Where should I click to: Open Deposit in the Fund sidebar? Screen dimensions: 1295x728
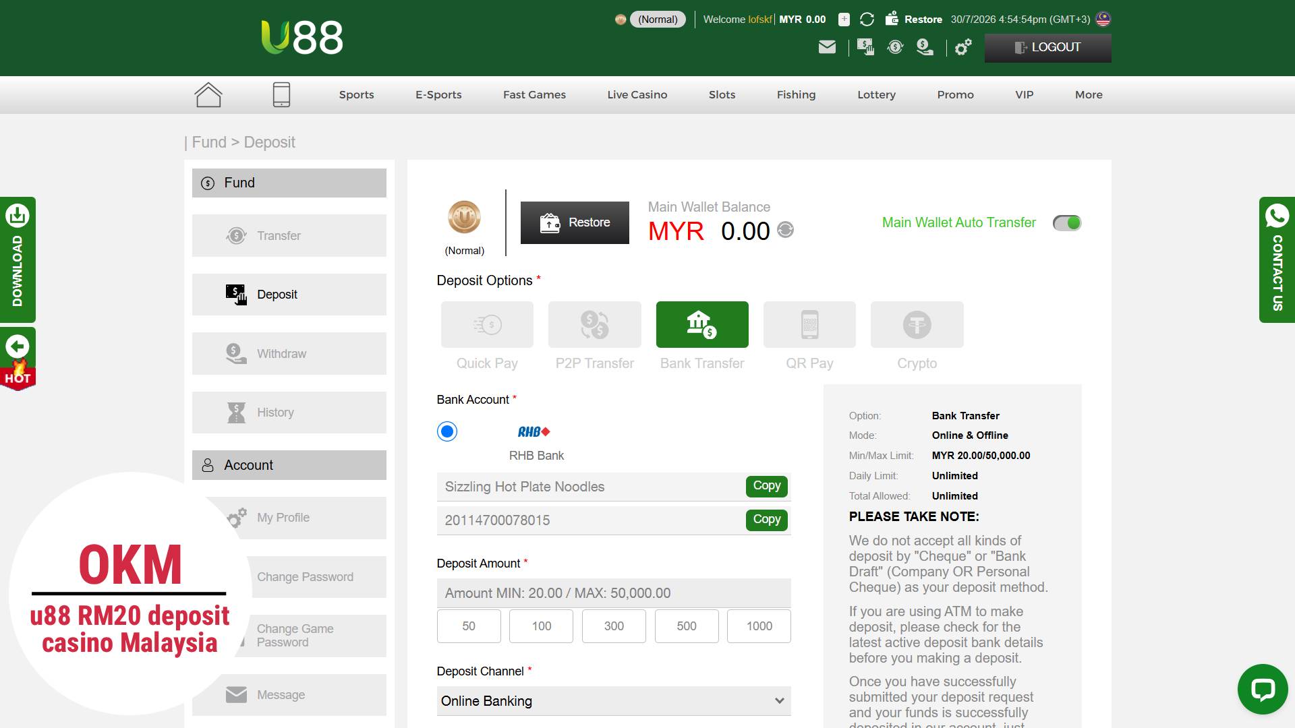coord(289,295)
